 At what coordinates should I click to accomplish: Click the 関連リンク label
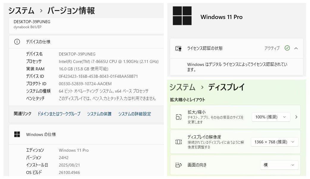pos(23,114)
